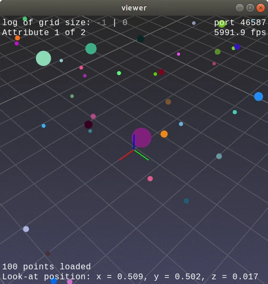Screen dimensions: 268x284
Task: Select the bright blue point at right edge
Action: point(259,96)
